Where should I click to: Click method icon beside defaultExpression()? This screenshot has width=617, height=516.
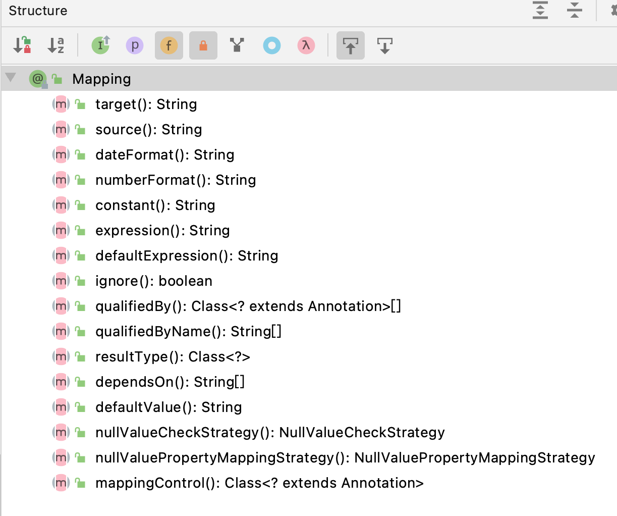pyautogui.click(x=61, y=256)
